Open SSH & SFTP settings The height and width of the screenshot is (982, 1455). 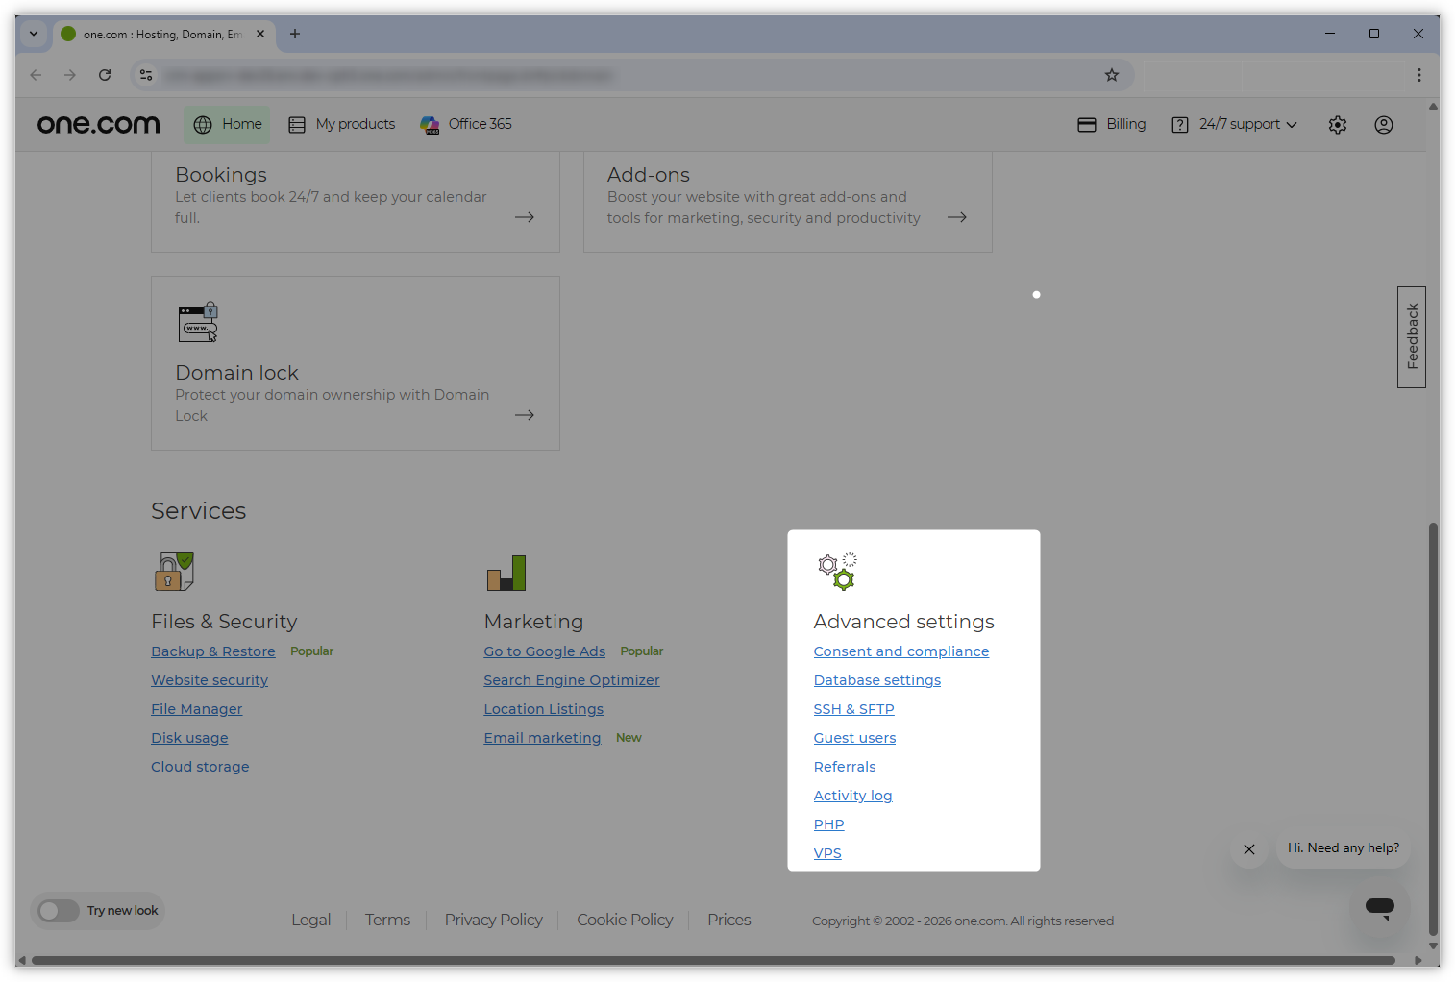[853, 708]
